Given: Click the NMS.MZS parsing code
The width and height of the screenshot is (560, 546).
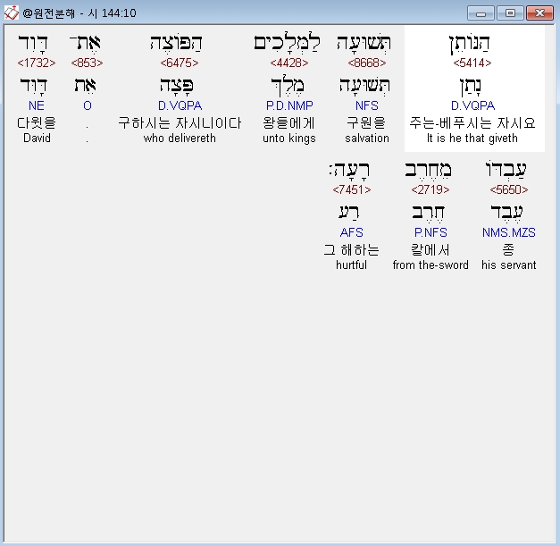Looking at the screenshot, I should coord(509,232).
